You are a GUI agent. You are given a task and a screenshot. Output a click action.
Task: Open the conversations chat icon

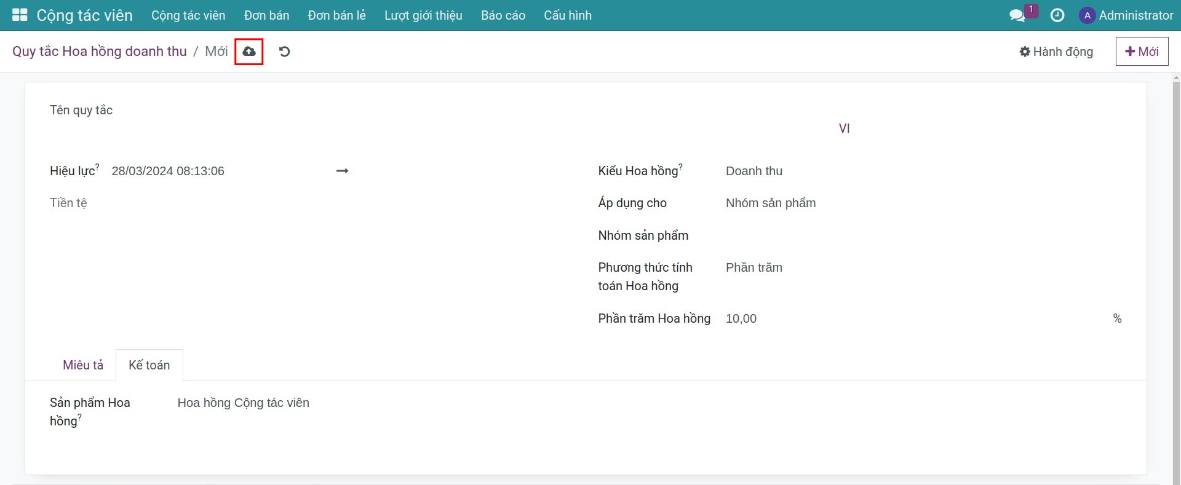coord(1017,15)
